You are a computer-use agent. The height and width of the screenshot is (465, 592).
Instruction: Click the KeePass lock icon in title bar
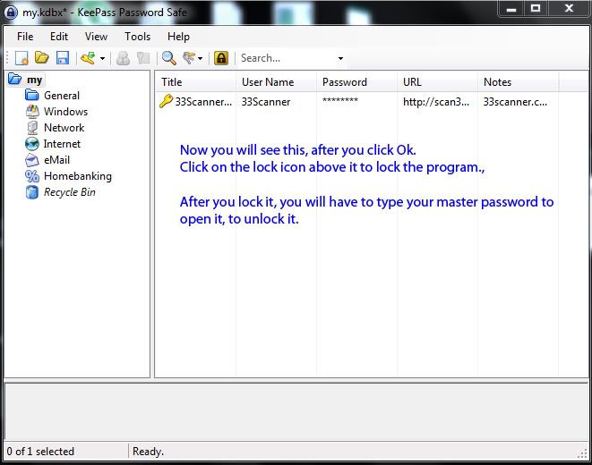pos(11,13)
